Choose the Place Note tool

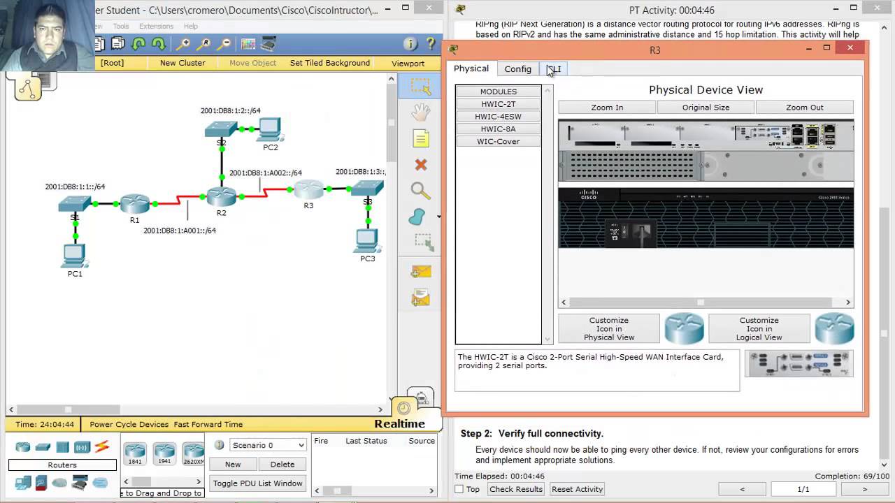click(x=420, y=138)
